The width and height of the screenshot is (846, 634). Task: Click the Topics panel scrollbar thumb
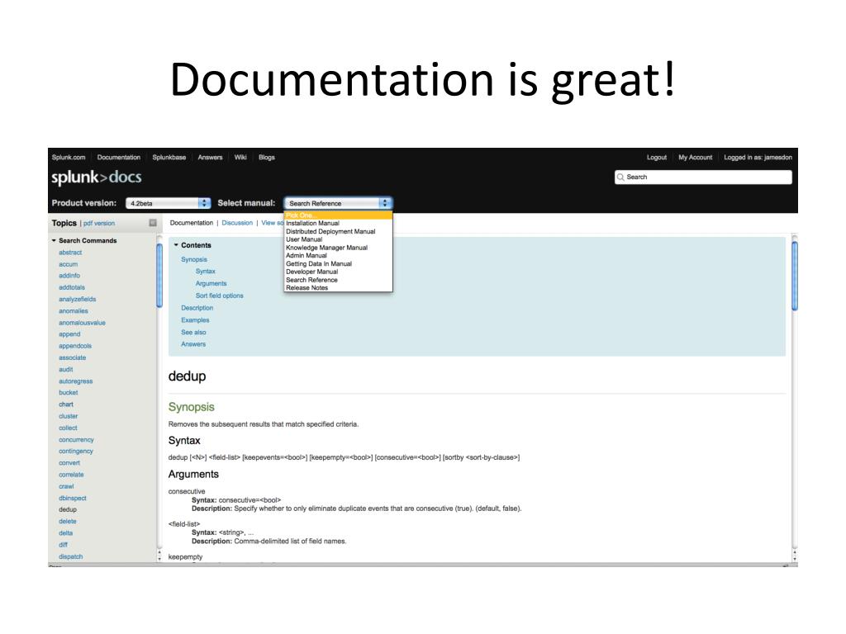(x=159, y=276)
